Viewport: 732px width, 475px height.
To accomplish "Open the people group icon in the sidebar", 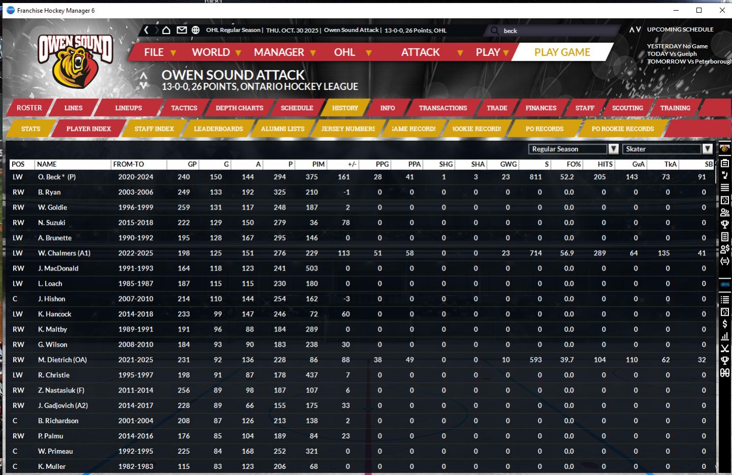I will pyautogui.click(x=725, y=212).
